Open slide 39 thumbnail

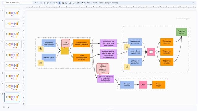pos(12,35)
